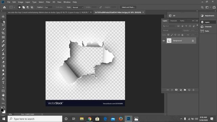Image resolution: width=217 pixels, height=122 pixels.
Task: Select the Hand tool
Action: pos(3,95)
